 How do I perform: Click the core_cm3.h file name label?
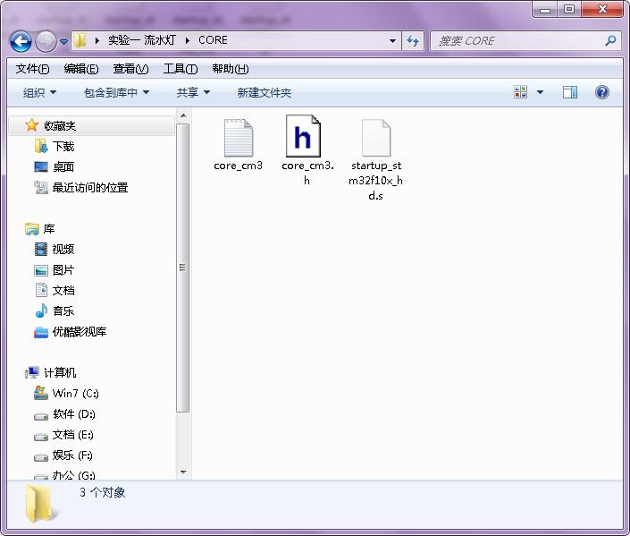coord(307,173)
